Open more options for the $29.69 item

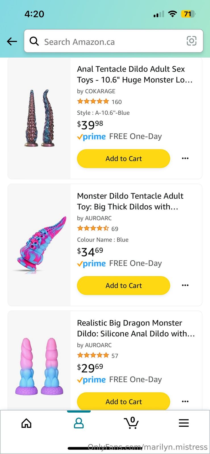pos(185,401)
